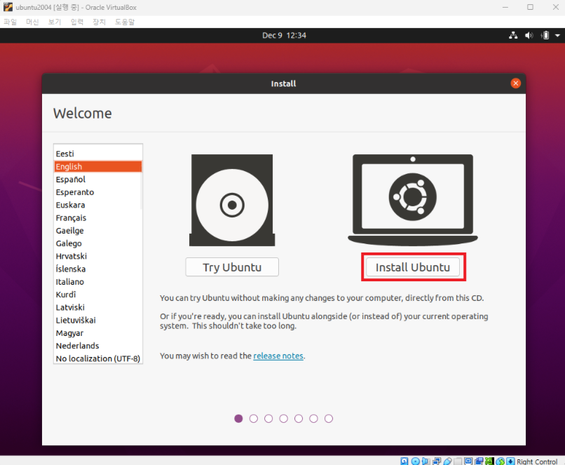Screen dimensions: 565x465
Task: Click the hard disk activity icon in VirtualBox status bar
Action: tap(404, 461)
